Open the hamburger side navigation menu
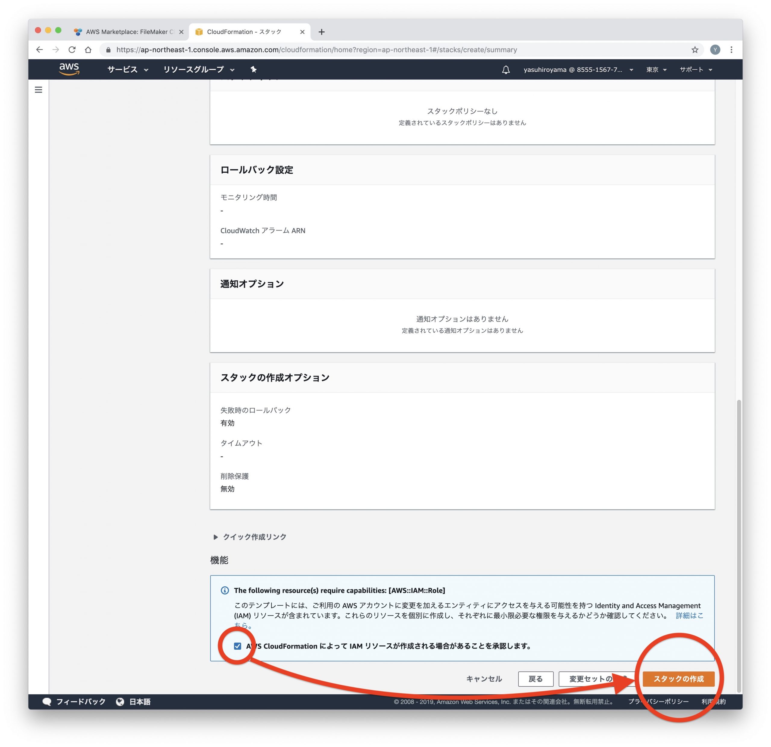The height and width of the screenshot is (747, 771). coord(39,90)
